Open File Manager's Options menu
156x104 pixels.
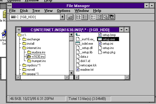(64, 11)
